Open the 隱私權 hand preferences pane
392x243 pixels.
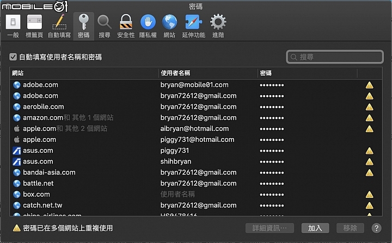coord(148,26)
